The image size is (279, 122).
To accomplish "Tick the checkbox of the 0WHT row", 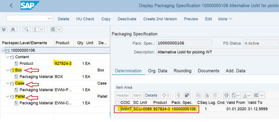I will tap(117, 109).
